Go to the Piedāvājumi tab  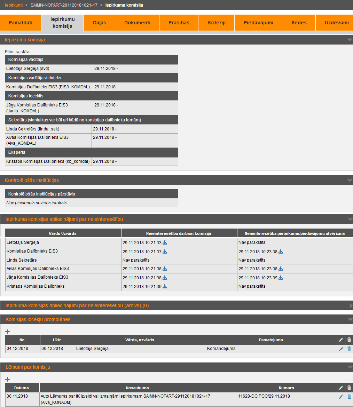[258, 23]
